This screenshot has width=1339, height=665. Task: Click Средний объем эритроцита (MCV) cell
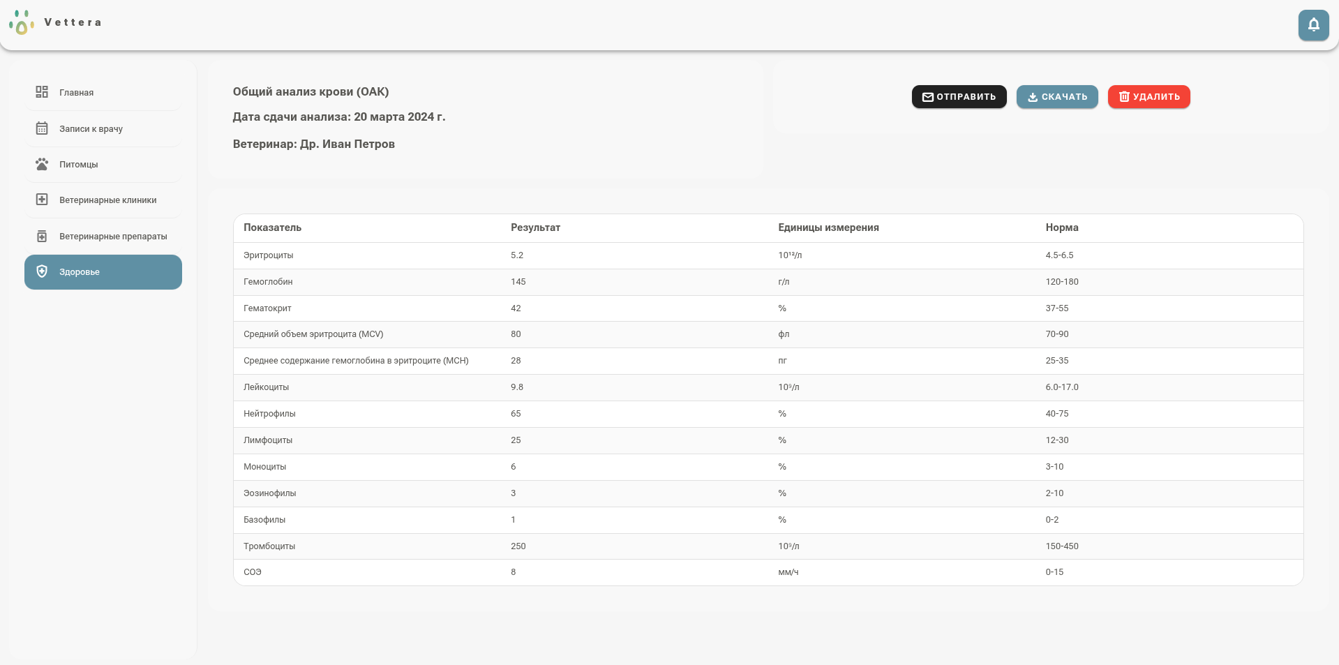coord(313,334)
